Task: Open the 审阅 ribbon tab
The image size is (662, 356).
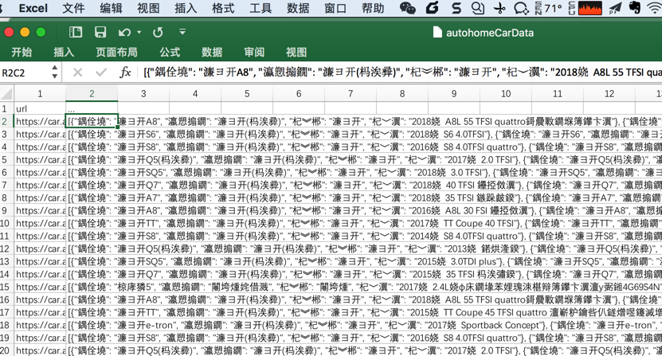Action: tap(254, 52)
